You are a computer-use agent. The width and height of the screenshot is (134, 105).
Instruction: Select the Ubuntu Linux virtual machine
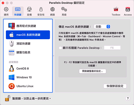(28, 86)
